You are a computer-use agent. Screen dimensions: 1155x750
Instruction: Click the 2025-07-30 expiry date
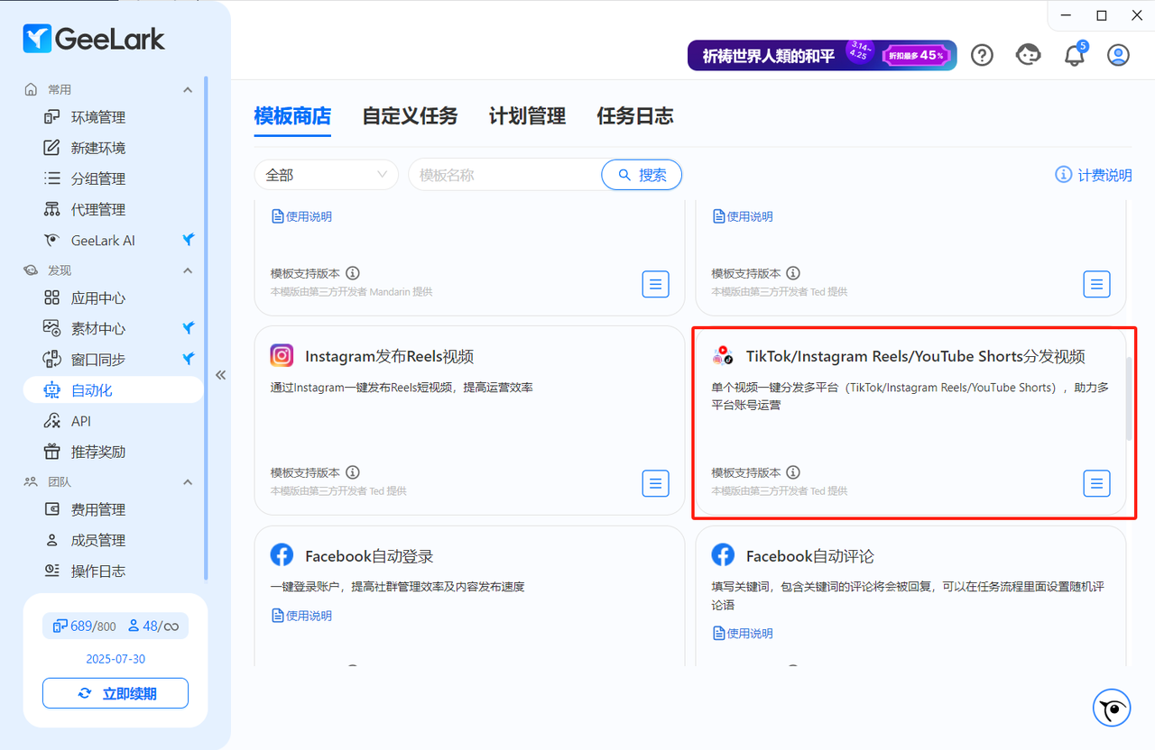point(115,659)
